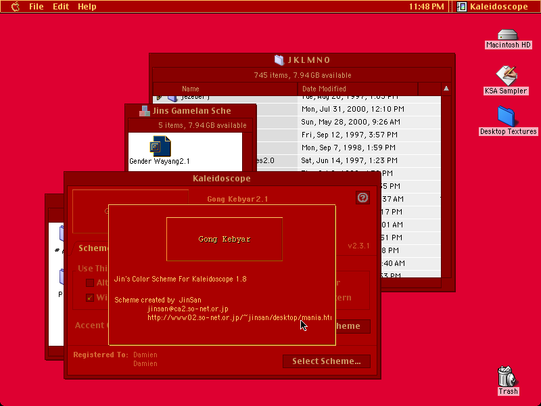Select the row dated Fri, Sep 12, 1997, 3:57 PM

pyautogui.click(x=349, y=135)
